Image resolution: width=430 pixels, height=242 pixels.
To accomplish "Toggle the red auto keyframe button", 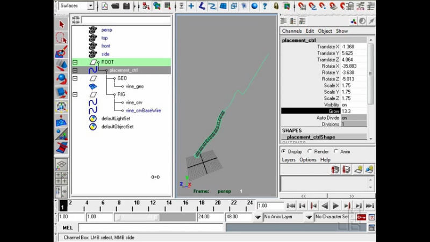I will tap(361, 217).
